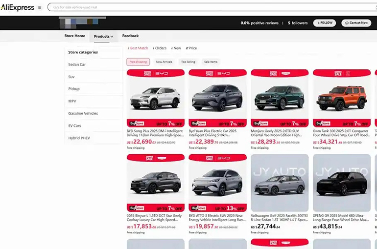377x249 pixels.
Task: Click 2025 Binyue L 1.5TD title
Action: pyautogui.click(x=154, y=218)
